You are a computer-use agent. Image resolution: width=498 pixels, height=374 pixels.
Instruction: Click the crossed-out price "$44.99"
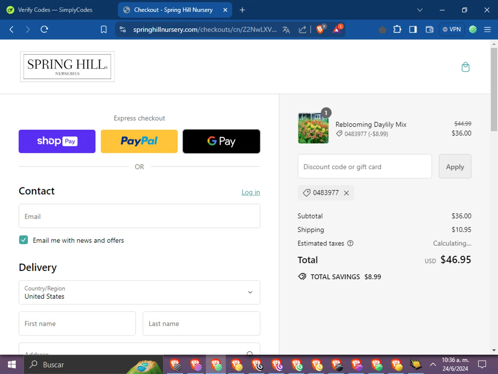point(463,124)
